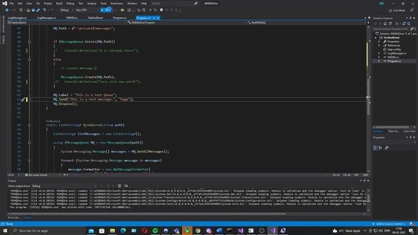Open the Server Explorer side tab
Screen dimensions: 418x235
(3, 24)
